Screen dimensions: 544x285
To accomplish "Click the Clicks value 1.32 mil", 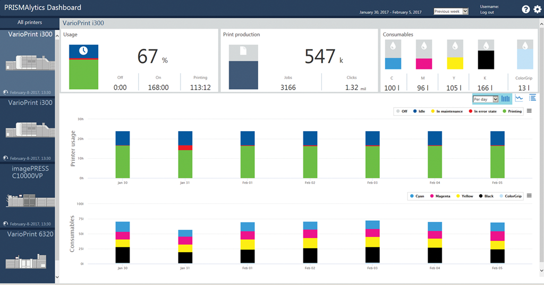I will [x=355, y=88].
